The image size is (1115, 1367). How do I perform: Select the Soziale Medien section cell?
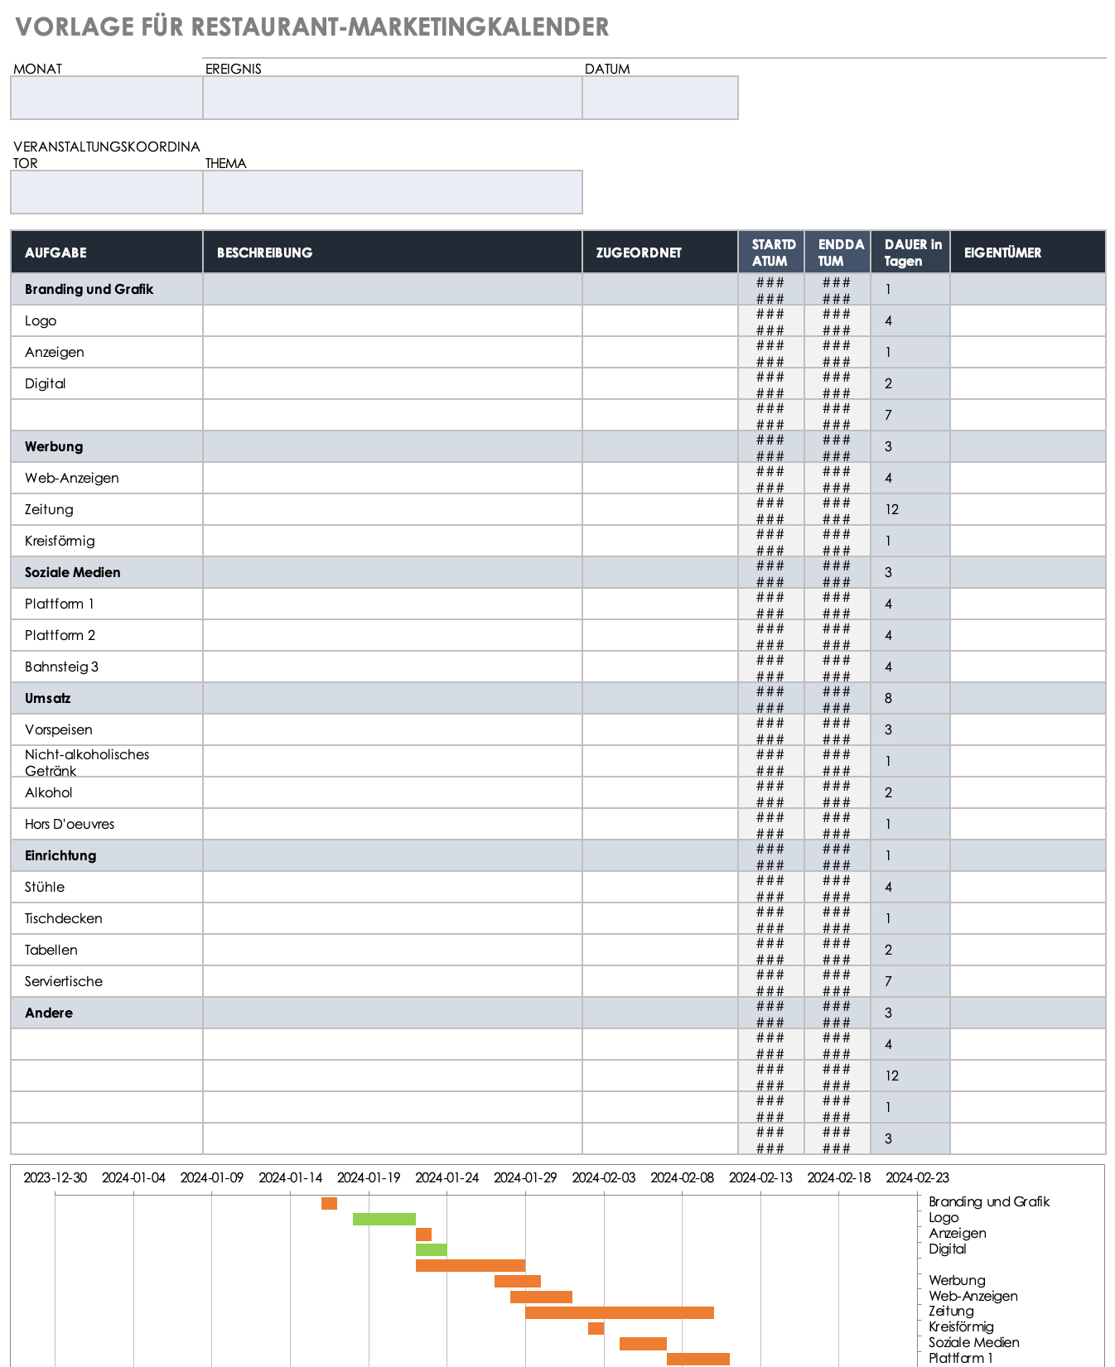coord(107,572)
